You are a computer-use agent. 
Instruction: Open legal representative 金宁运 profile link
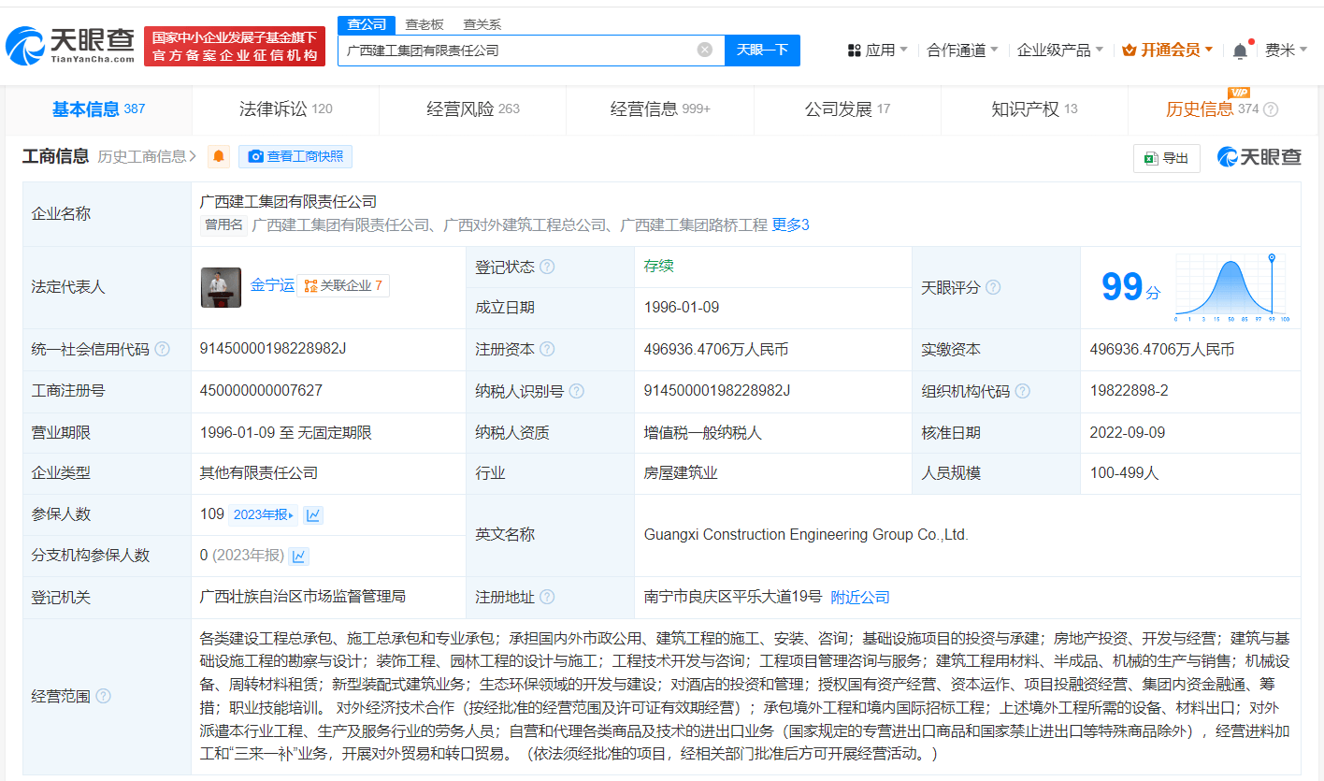pyautogui.click(x=272, y=284)
